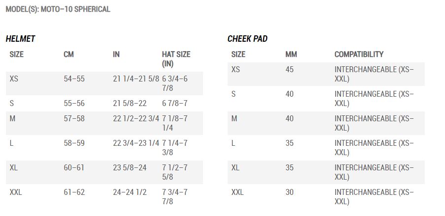Image resolution: width=445 pixels, height=216 pixels.
Task: Select the CHEEK PAD table title
Action: [x=247, y=39]
